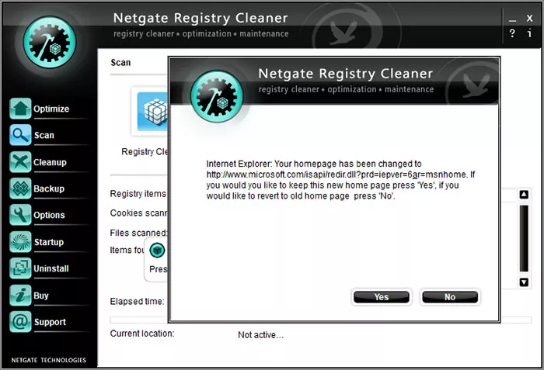Click the Cleanup X icon

coord(20,162)
